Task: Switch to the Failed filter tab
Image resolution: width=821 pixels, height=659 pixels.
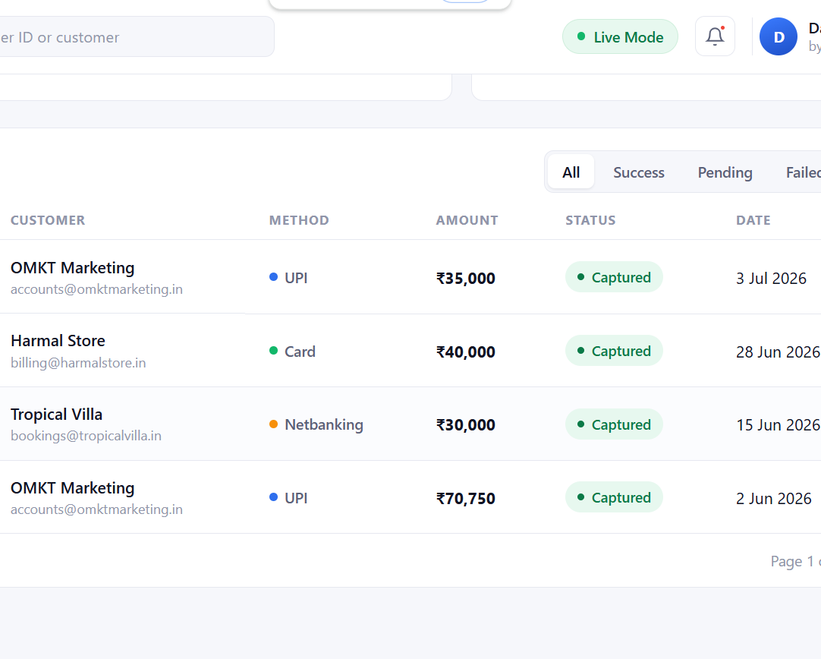Action: click(803, 172)
